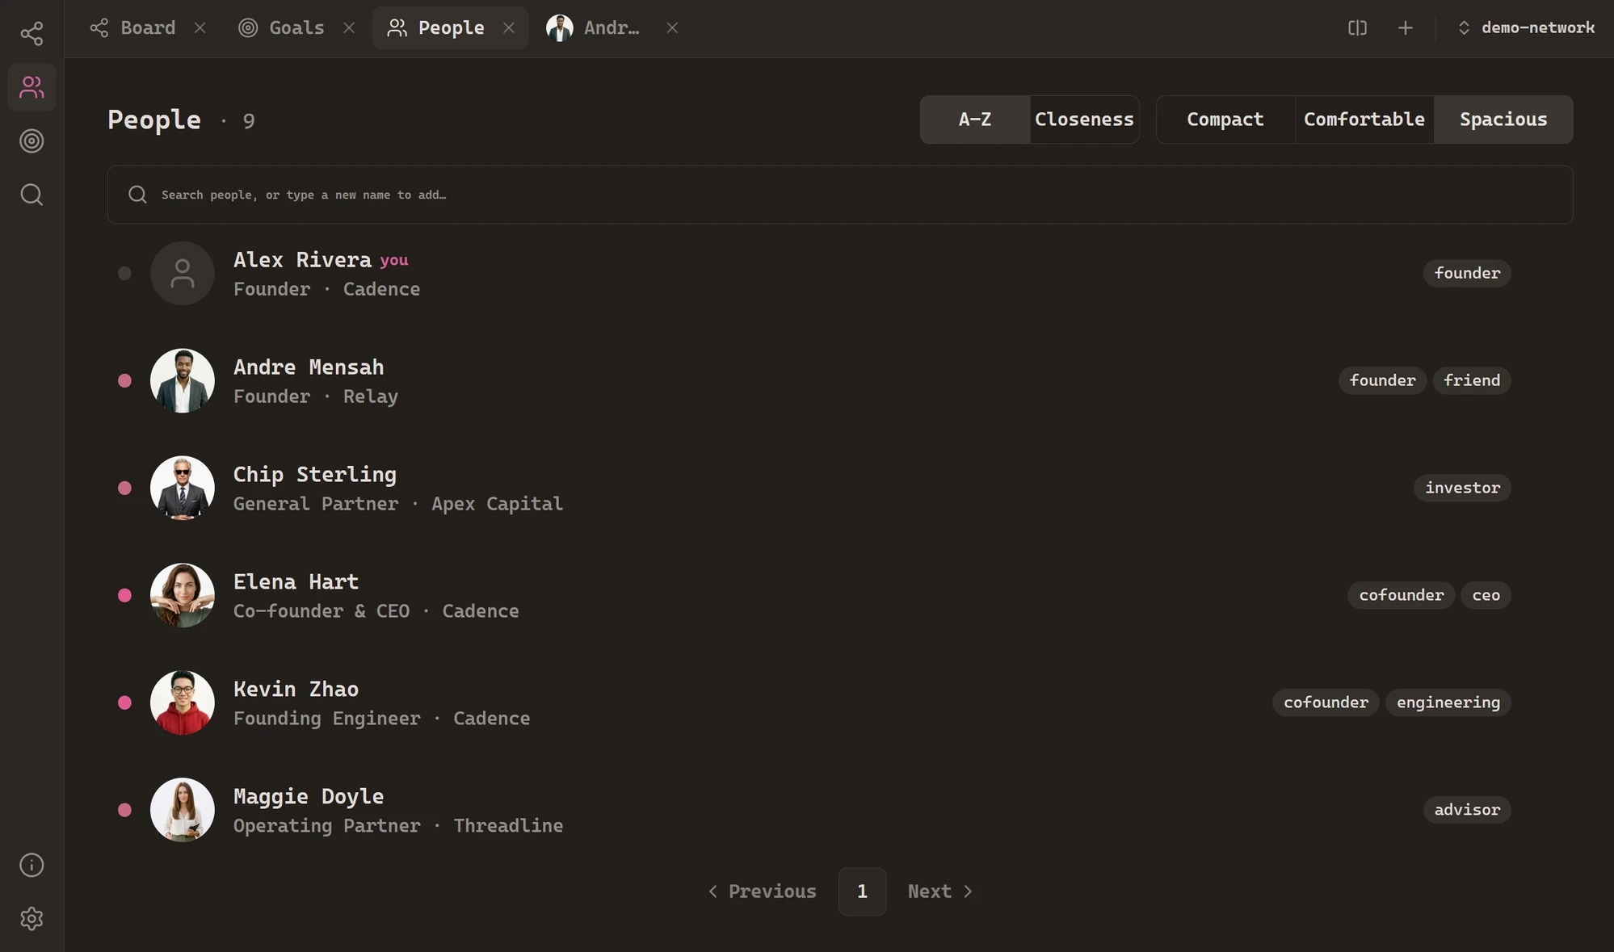The height and width of the screenshot is (952, 1614).
Task: Open Maggie Doyle's name
Action: (309, 797)
